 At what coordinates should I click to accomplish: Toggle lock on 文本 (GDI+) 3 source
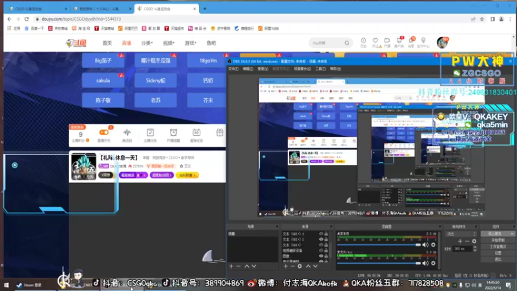tap(326, 233)
